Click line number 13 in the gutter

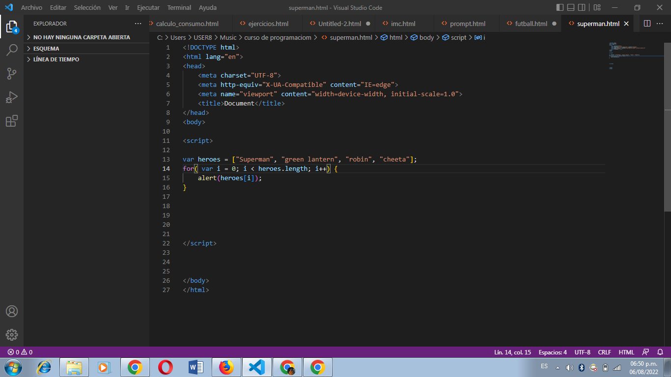(166, 159)
